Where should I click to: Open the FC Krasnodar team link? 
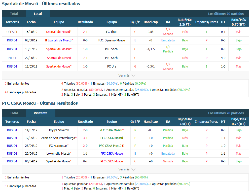tap(58, 146)
